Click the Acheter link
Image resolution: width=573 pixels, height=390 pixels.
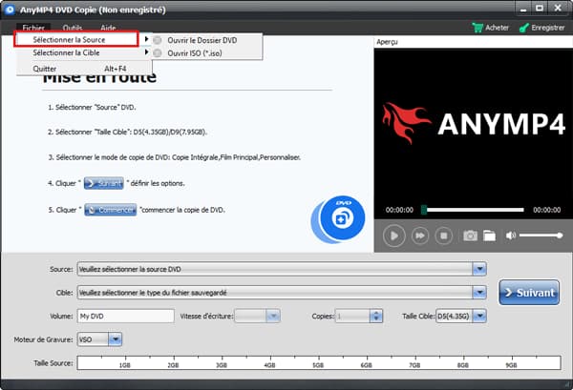497,28
